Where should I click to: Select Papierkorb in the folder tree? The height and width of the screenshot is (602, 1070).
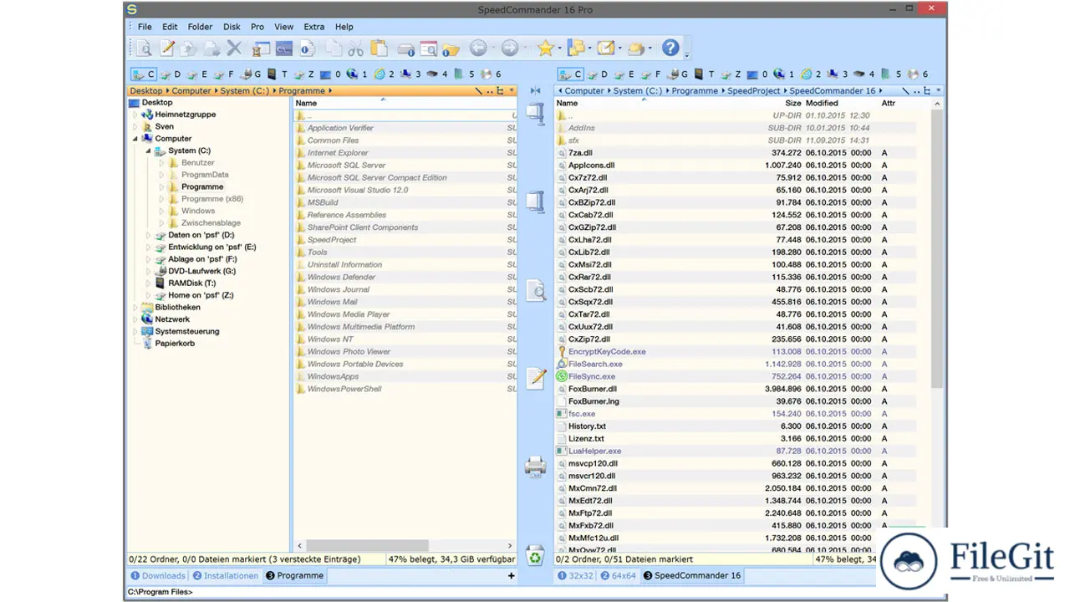175,344
